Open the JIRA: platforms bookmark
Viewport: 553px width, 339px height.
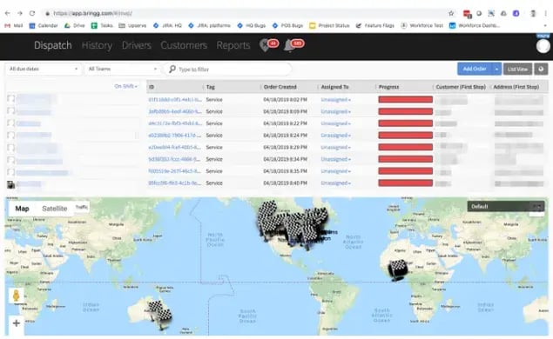[x=209, y=26]
